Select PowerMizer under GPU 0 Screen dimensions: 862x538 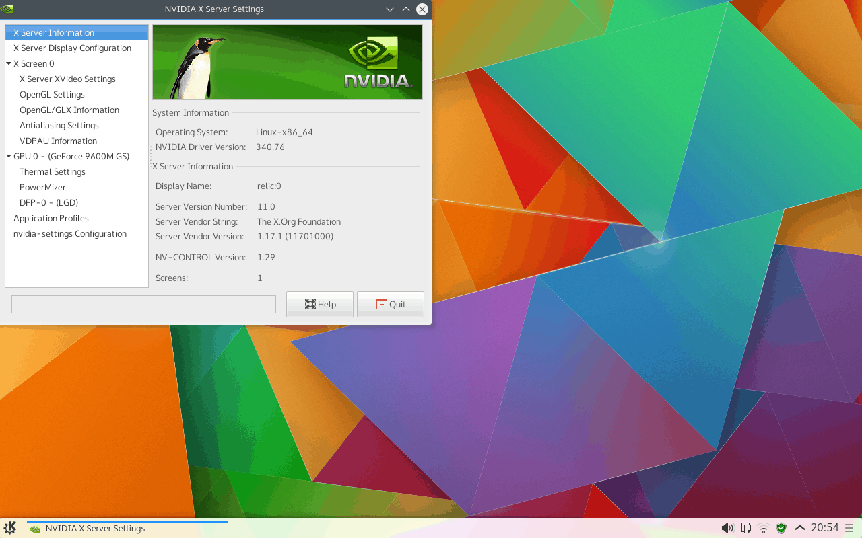[x=42, y=188]
